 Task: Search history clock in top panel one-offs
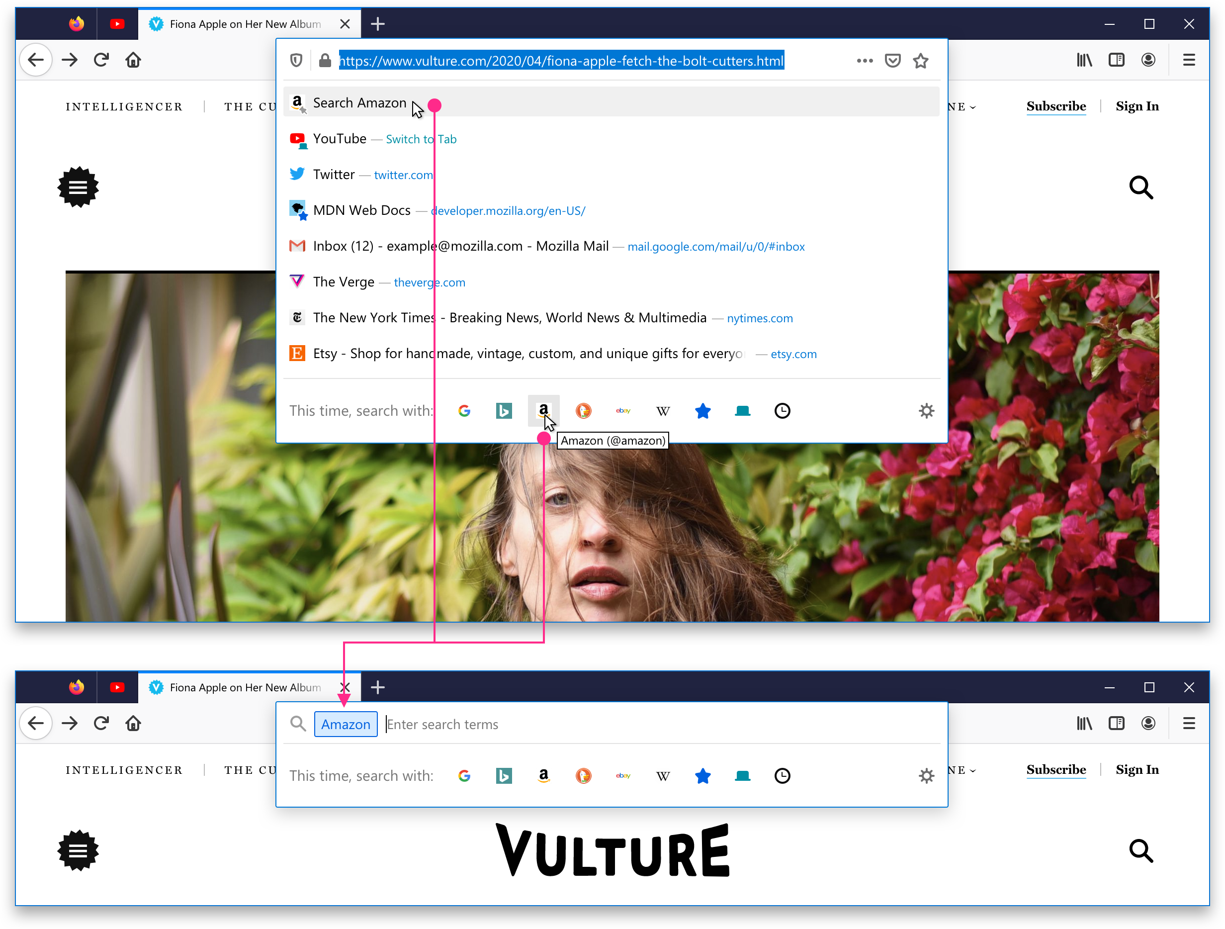pyautogui.click(x=783, y=411)
